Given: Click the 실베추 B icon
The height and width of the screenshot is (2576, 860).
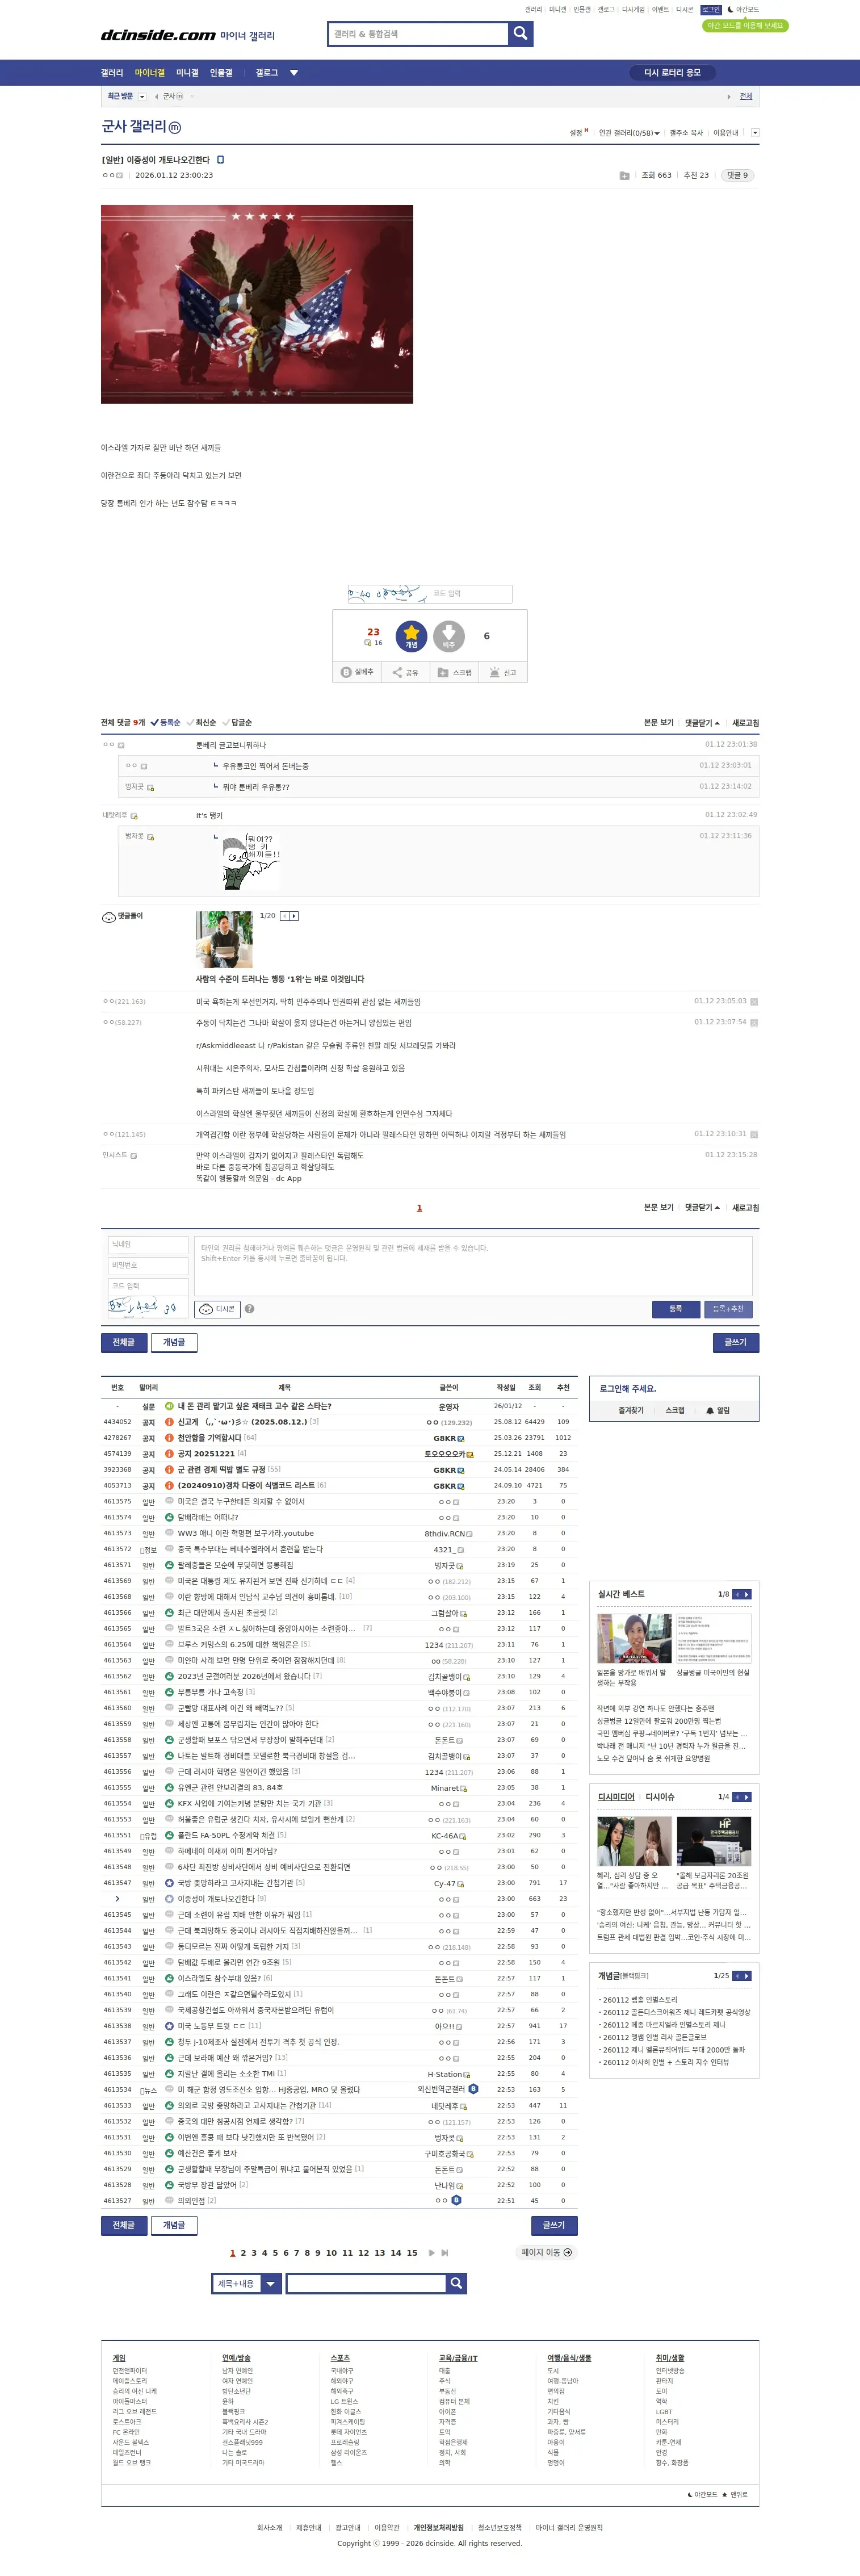Looking at the screenshot, I should (346, 672).
